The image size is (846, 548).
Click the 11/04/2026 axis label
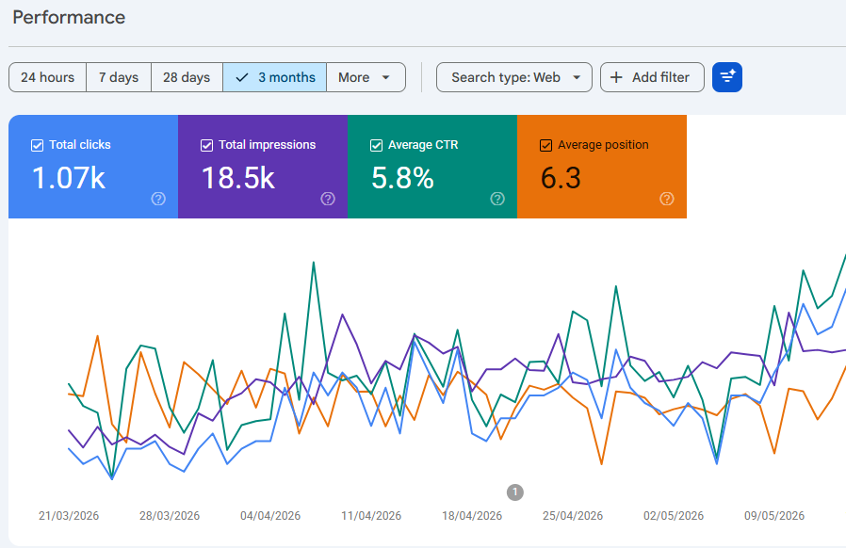[x=371, y=516]
